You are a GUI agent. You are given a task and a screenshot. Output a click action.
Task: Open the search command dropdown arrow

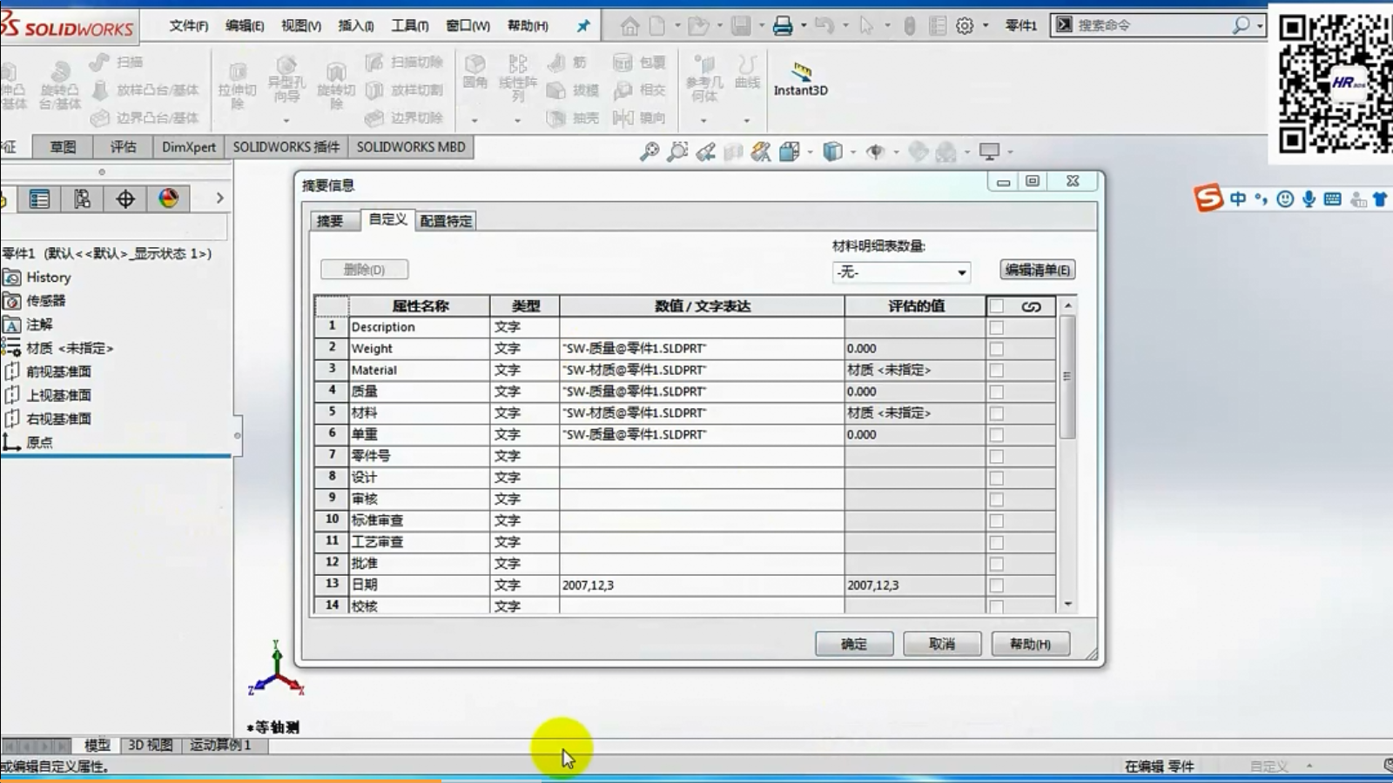tap(1260, 26)
